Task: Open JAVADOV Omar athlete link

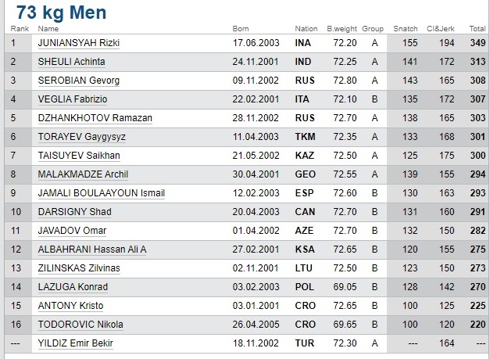Action: (73, 231)
